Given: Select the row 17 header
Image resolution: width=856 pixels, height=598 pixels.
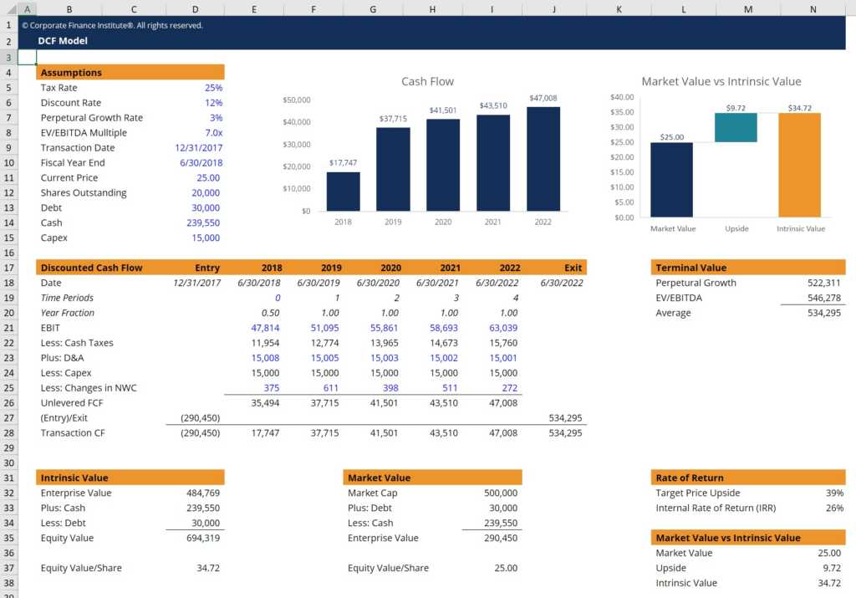Looking at the screenshot, I should [x=9, y=268].
